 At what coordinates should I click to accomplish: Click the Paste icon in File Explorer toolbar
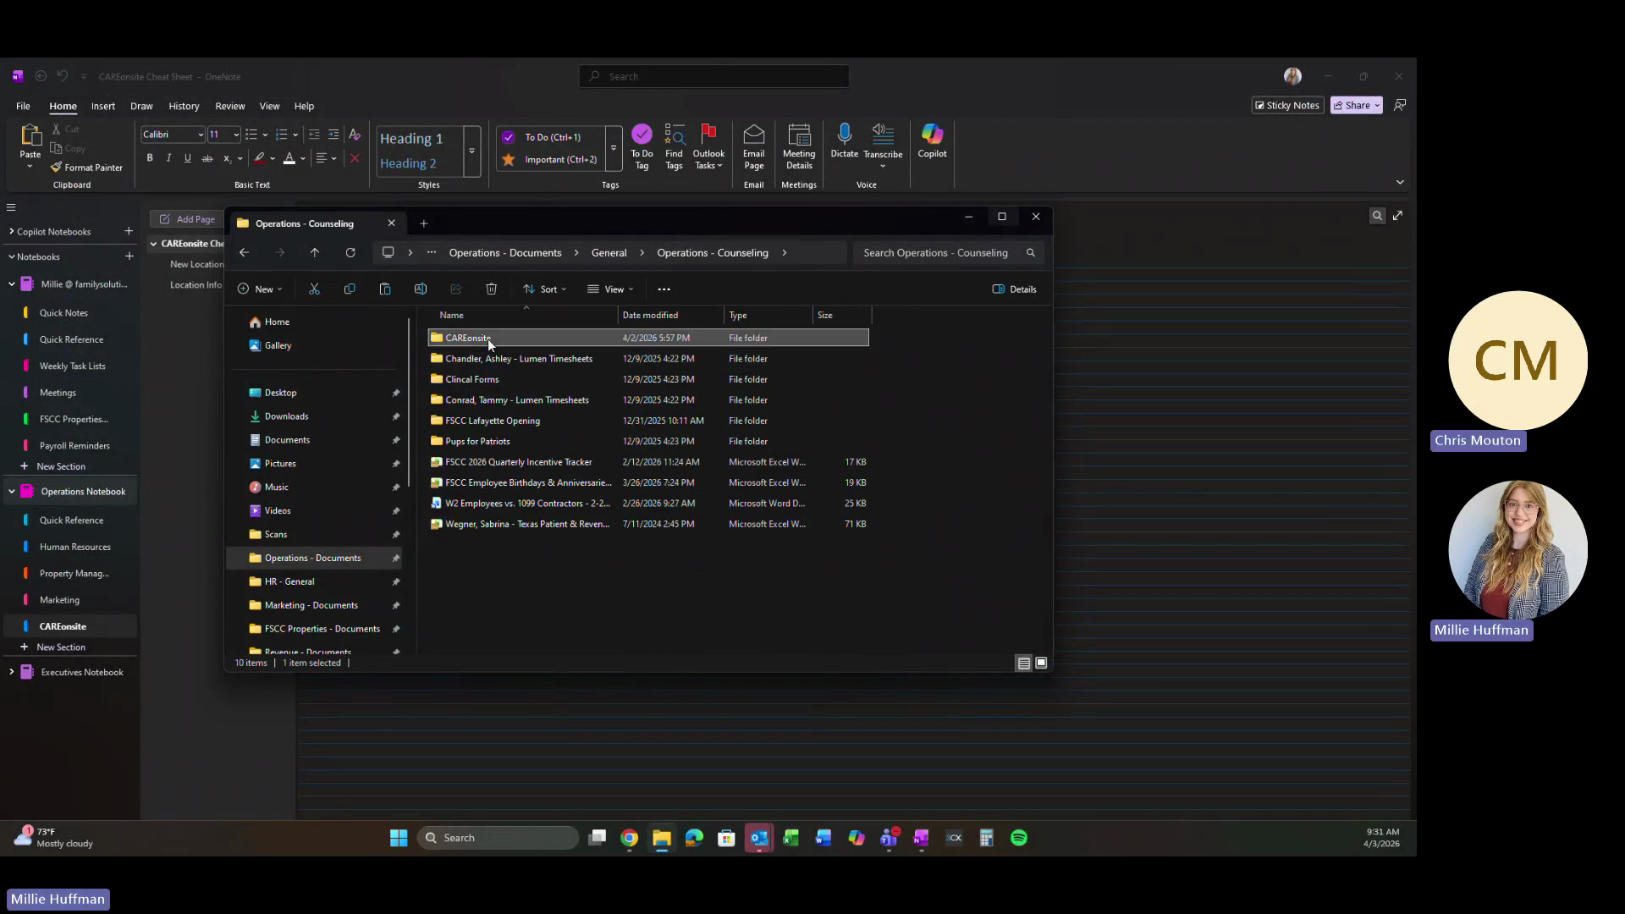pos(385,289)
